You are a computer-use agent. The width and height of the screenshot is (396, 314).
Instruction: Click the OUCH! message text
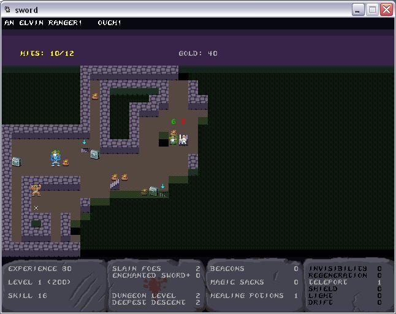tap(109, 23)
